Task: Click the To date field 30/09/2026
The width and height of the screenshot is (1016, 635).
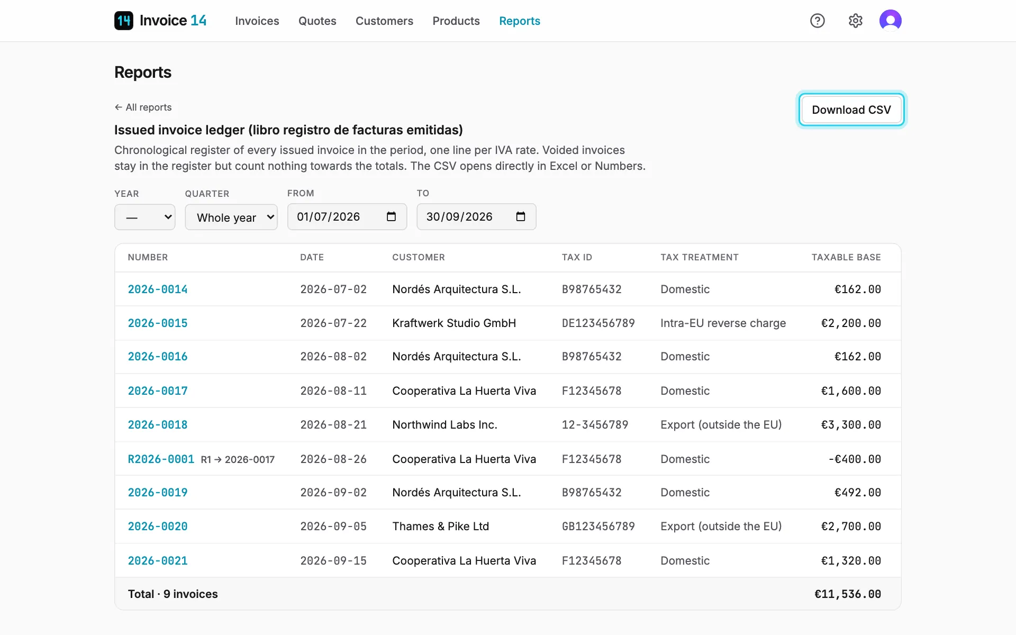Action: 476,216
